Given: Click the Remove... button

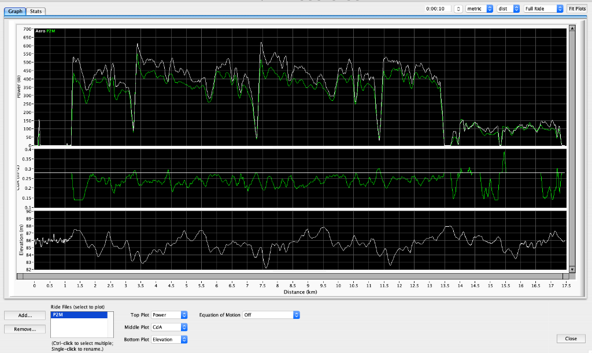Looking at the screenshot, I should [x=25, y=329].
